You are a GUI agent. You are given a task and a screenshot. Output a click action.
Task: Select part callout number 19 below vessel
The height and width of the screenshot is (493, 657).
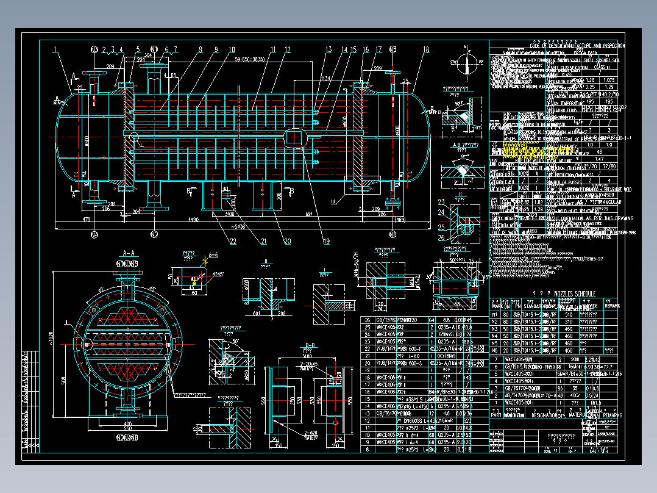point(326,241)
